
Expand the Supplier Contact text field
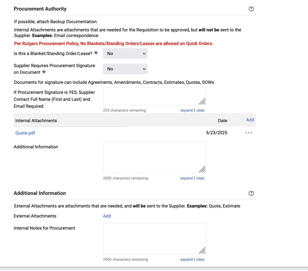click(x=186, y=110)
